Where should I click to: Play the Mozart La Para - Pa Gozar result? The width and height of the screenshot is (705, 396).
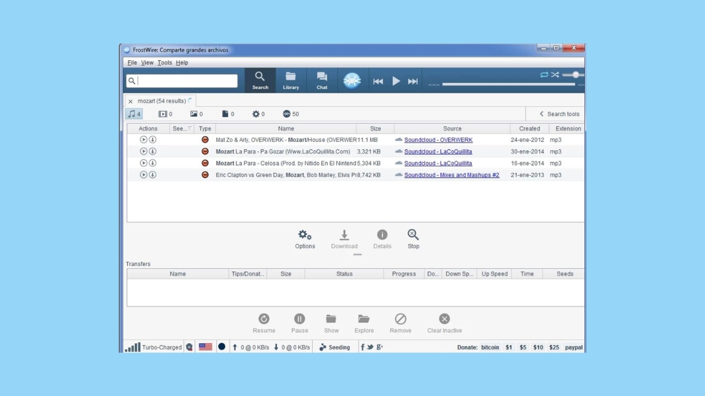tap(143, 151)
